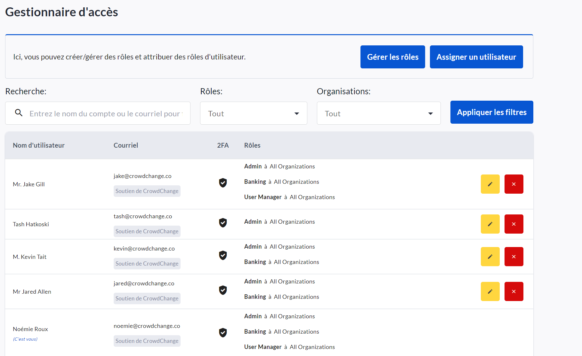This screenshot has width=582, height=356.
Task: Click pencil edit icon for M. Kevin Tait
Action: coord(490,257)
